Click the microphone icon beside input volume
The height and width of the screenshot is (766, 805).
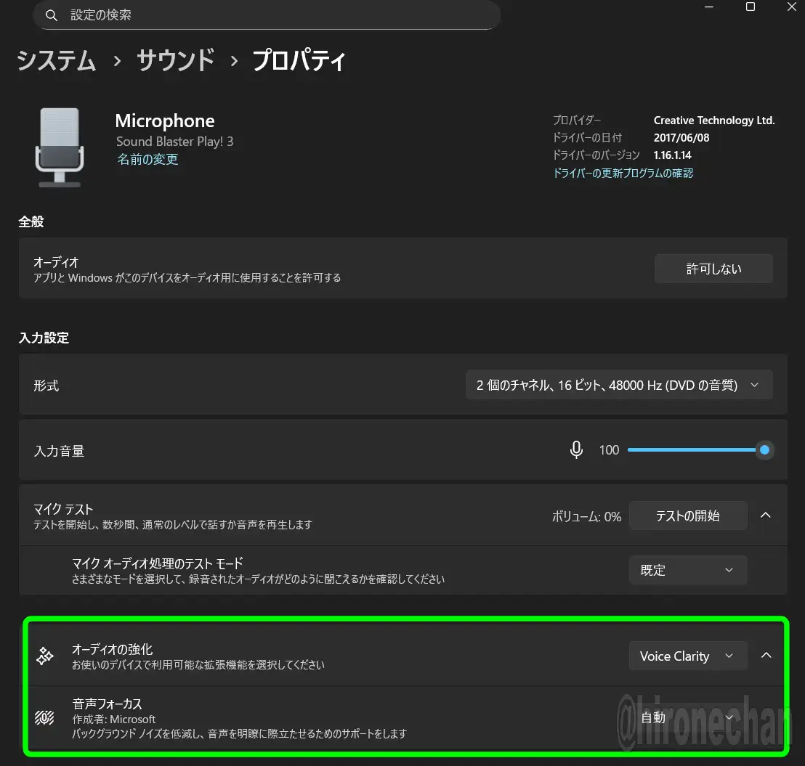click(x=576, y=450)
